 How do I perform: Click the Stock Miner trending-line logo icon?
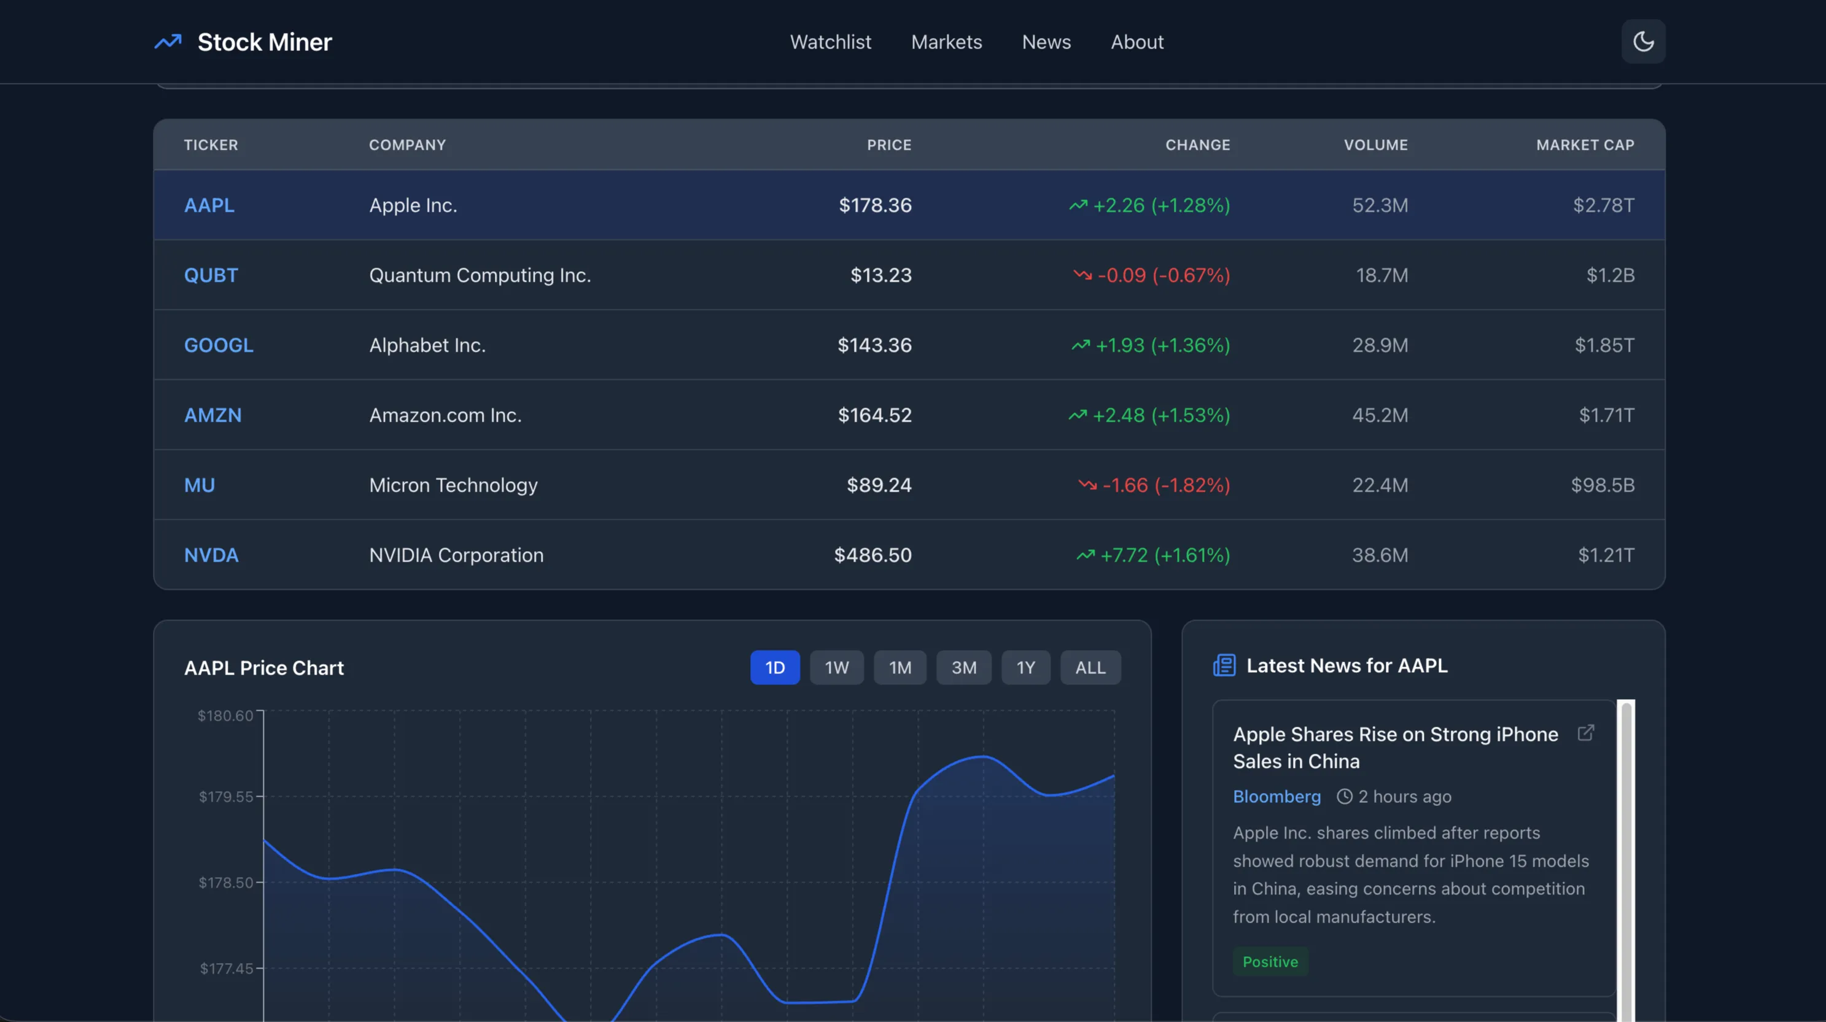point(168,42)
